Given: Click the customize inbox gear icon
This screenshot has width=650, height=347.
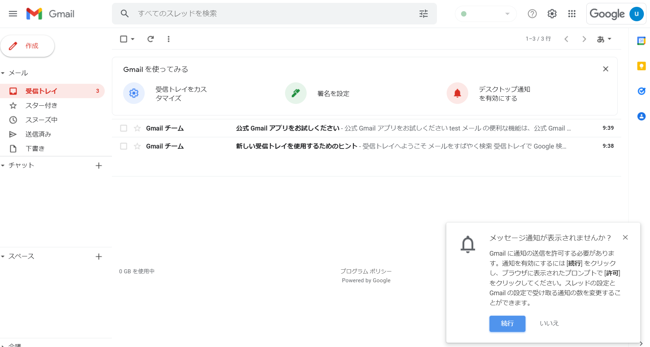Looking at the screenshot, I should (134, 93).
